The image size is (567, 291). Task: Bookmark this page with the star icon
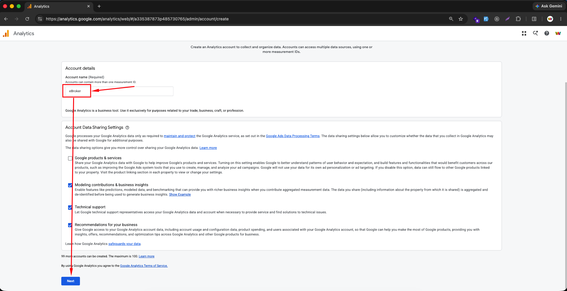tap(461, 19)
